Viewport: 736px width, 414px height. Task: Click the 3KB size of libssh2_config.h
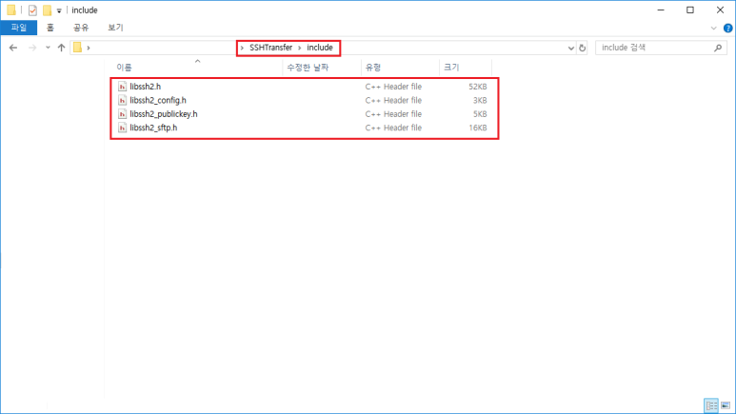tap(480, 100)
